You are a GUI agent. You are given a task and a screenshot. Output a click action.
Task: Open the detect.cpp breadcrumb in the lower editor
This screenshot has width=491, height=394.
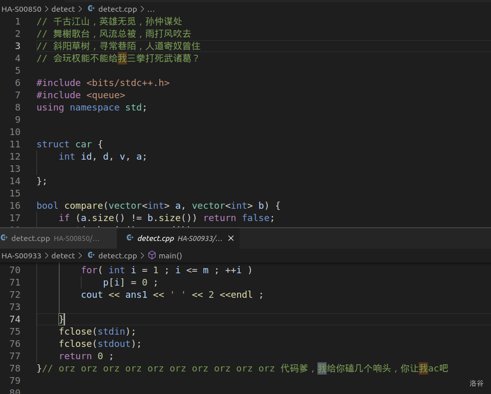117,256
